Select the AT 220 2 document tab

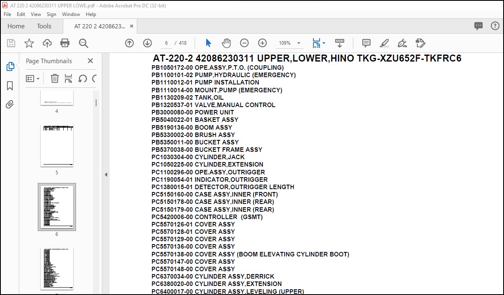coord(100,26)
